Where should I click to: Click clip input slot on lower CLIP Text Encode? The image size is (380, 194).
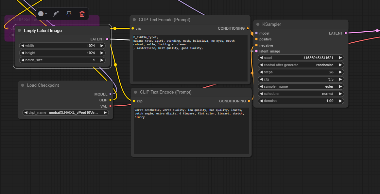tap(134, 101)
